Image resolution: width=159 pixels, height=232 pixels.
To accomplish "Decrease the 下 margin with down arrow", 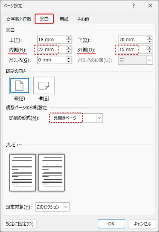I will 150,41.
